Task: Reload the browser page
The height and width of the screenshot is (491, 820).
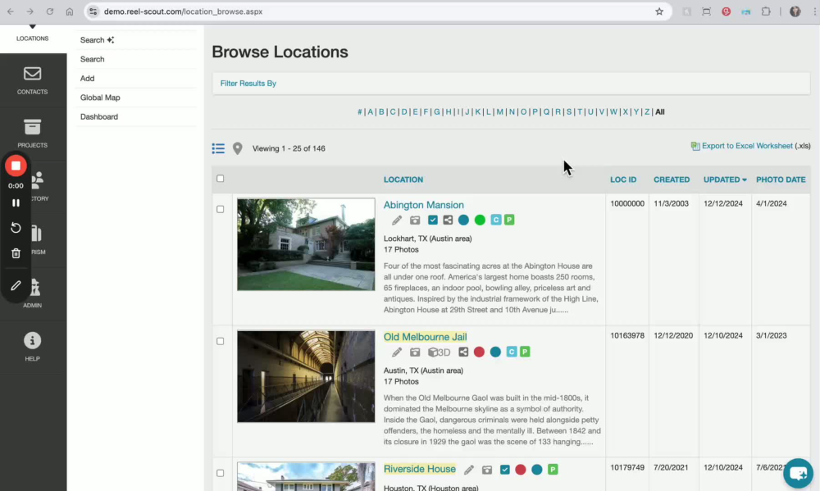Action: [x=50, y=11]
